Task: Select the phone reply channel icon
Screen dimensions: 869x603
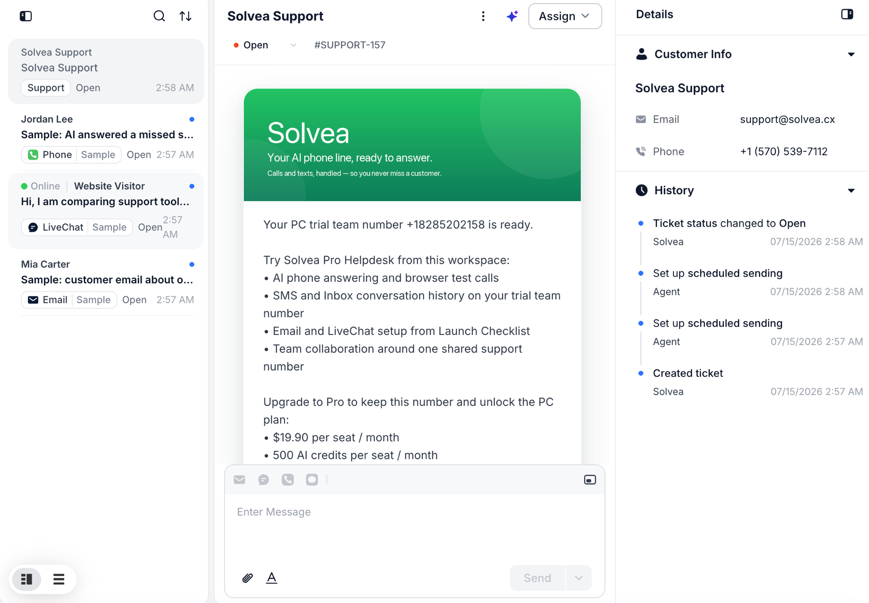Action: coord(288,480)
